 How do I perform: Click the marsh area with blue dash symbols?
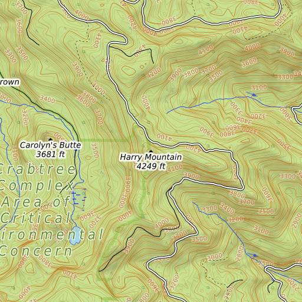click(x=80, y=199)
